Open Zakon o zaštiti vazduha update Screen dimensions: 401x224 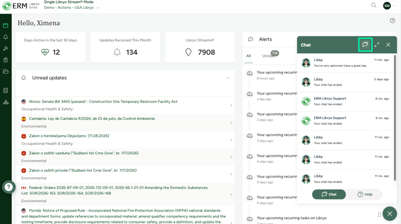pos(84,153)
